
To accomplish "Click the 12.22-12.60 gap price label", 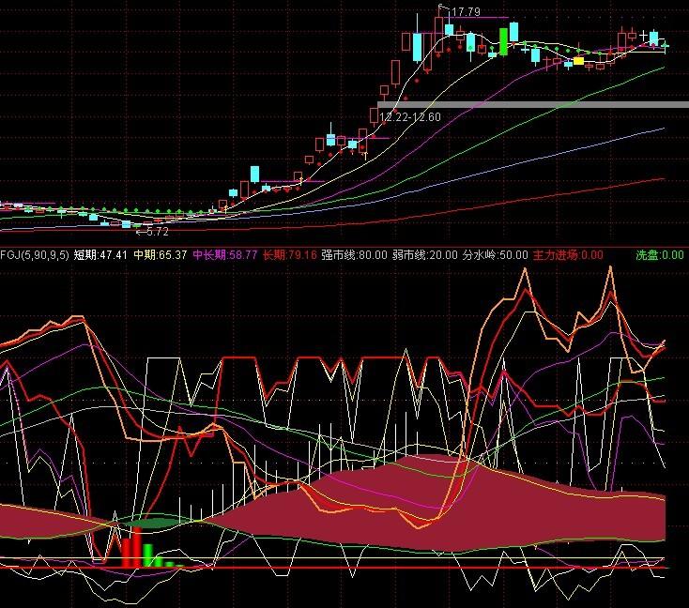I will point(410,117).
